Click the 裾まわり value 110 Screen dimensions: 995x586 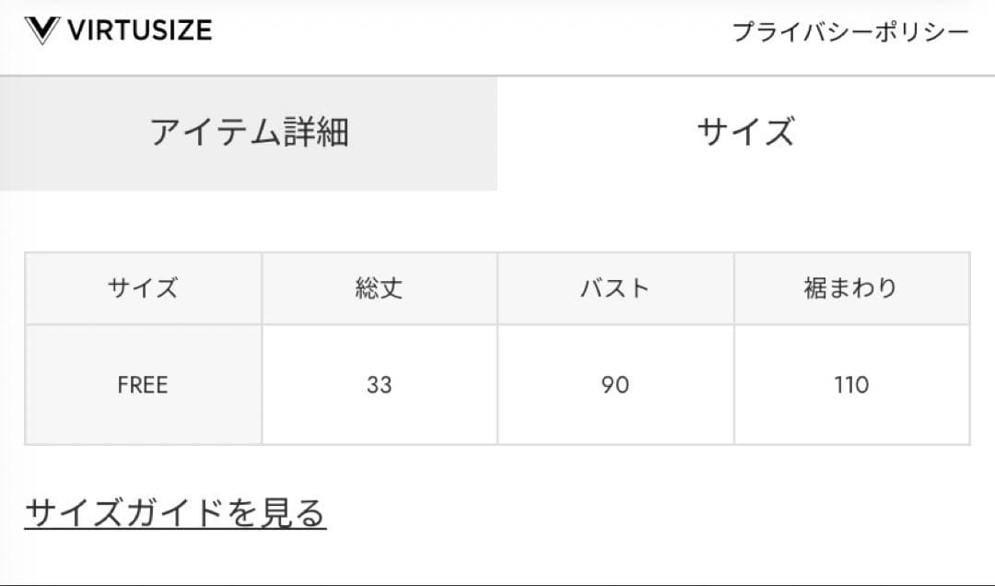pos(851,384)
